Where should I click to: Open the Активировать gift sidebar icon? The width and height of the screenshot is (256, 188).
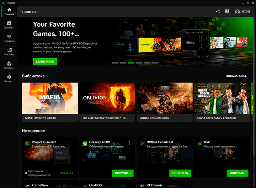coord(9,65)
